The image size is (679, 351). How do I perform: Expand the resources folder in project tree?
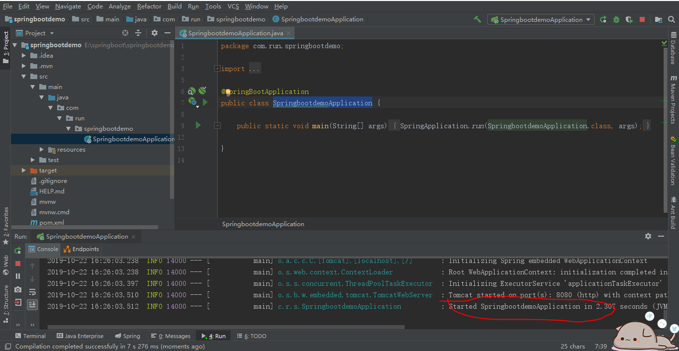[42, 150]
